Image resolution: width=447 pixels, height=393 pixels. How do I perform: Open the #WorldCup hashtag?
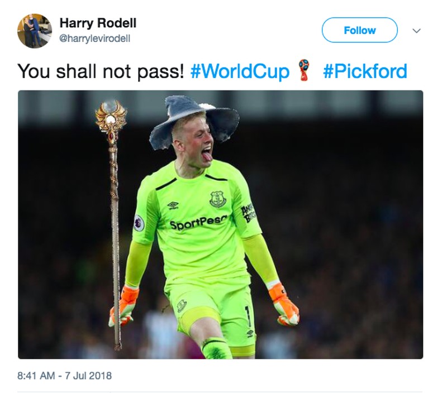click(240, 71)
